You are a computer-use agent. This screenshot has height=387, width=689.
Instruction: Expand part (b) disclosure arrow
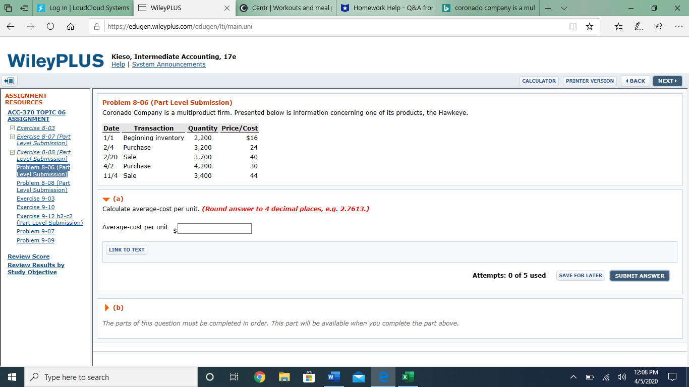tap(106, 308)
